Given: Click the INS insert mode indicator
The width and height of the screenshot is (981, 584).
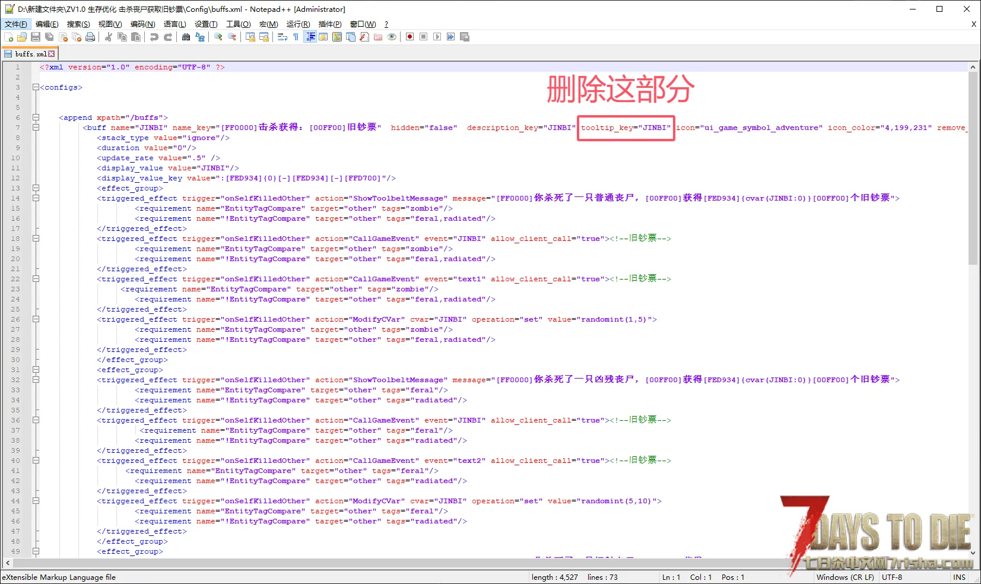Looking at the screenshot, I should click(x=959, y=577).
